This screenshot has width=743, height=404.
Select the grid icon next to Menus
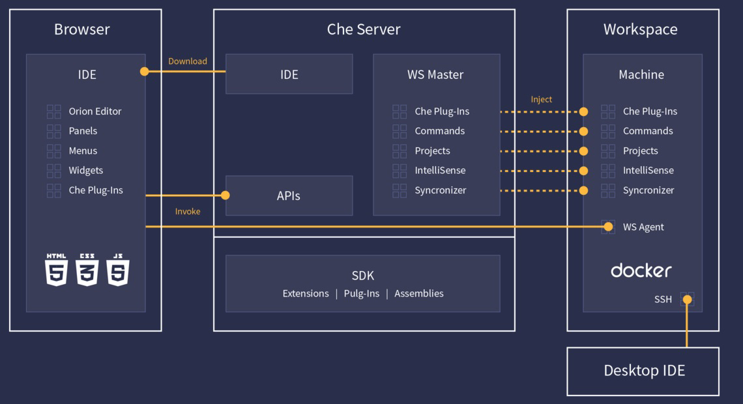[54, 151]
